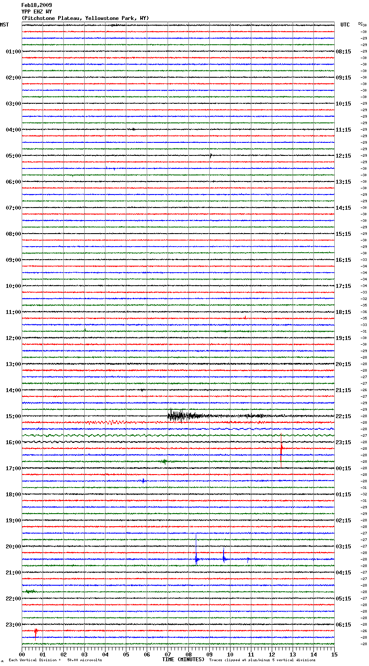This screenshot has height=666, width=369.
Task: Click the green burst on the 21:45 trace
Action: click(x=30, y=591)
